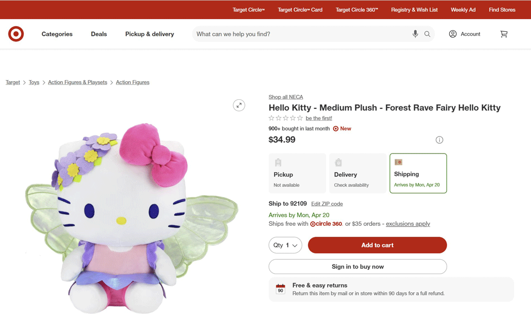Open the Qty quantity dropdown
This screenshot has height=314, width=531.
pyautogui.click(x=285, y=245)
